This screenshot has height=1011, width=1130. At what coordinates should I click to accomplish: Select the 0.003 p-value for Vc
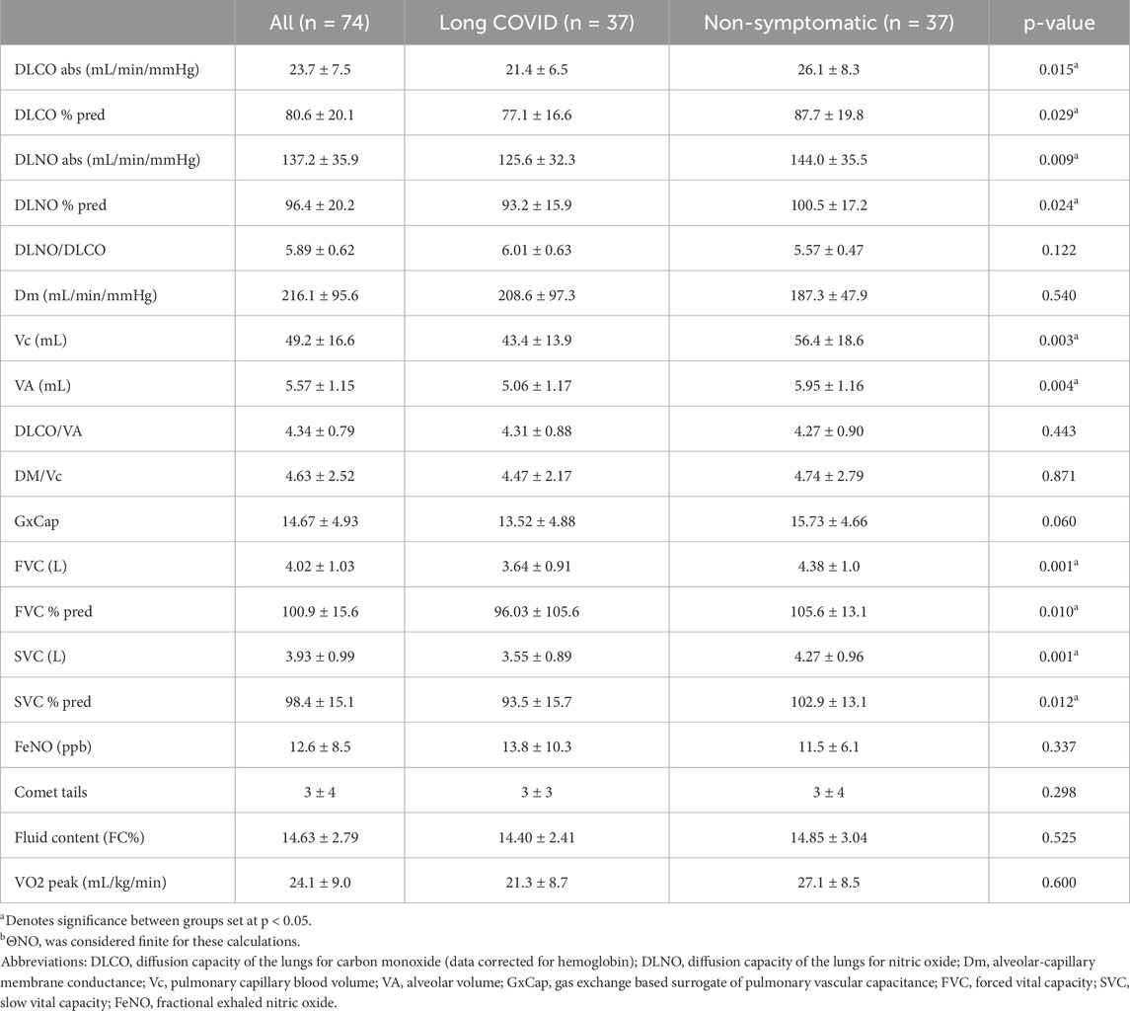click(x=1059, y=341)
